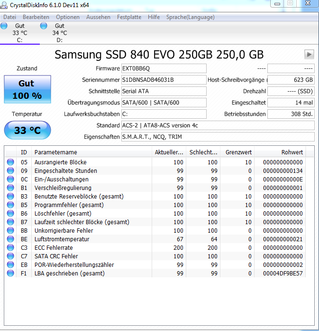Click status orb of Programmfehler row

tap(10, 205)
